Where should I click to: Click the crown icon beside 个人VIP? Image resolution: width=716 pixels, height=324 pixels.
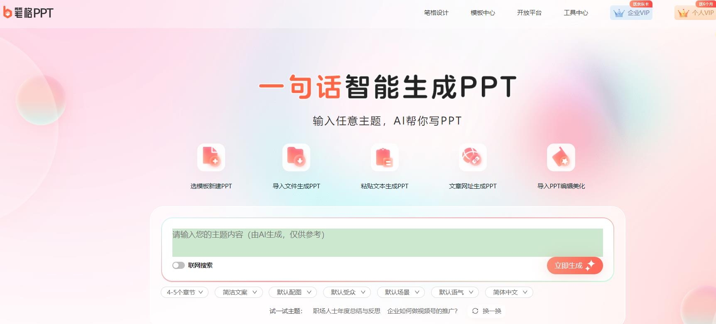pos(683,13)
